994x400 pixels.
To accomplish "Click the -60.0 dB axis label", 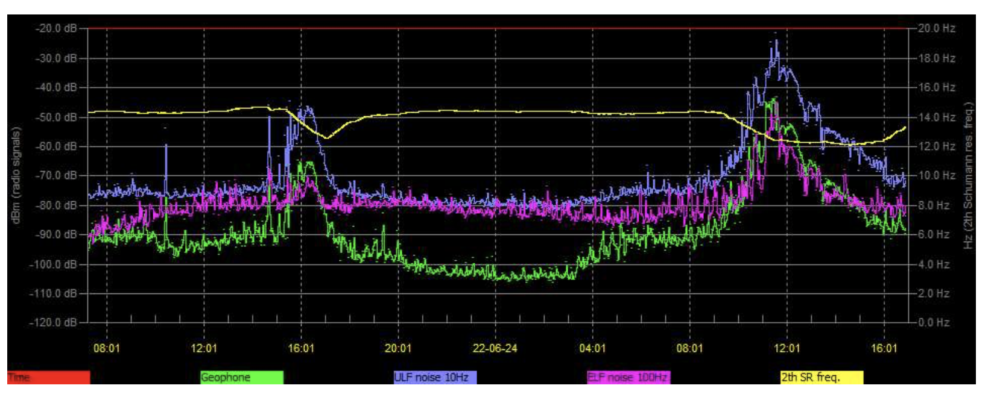I will [57, 146].
